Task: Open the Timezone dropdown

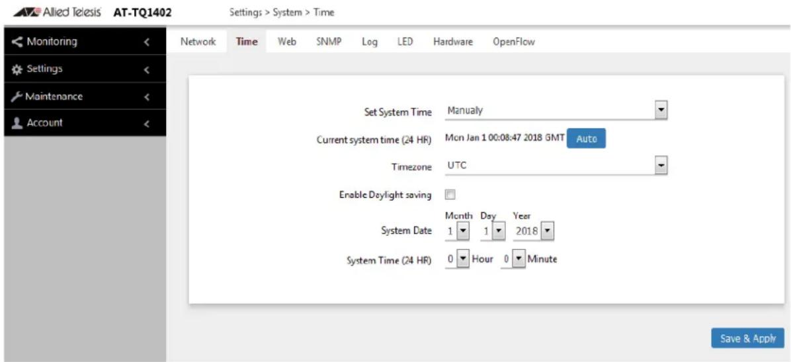Action: click(x=556, y=166)
